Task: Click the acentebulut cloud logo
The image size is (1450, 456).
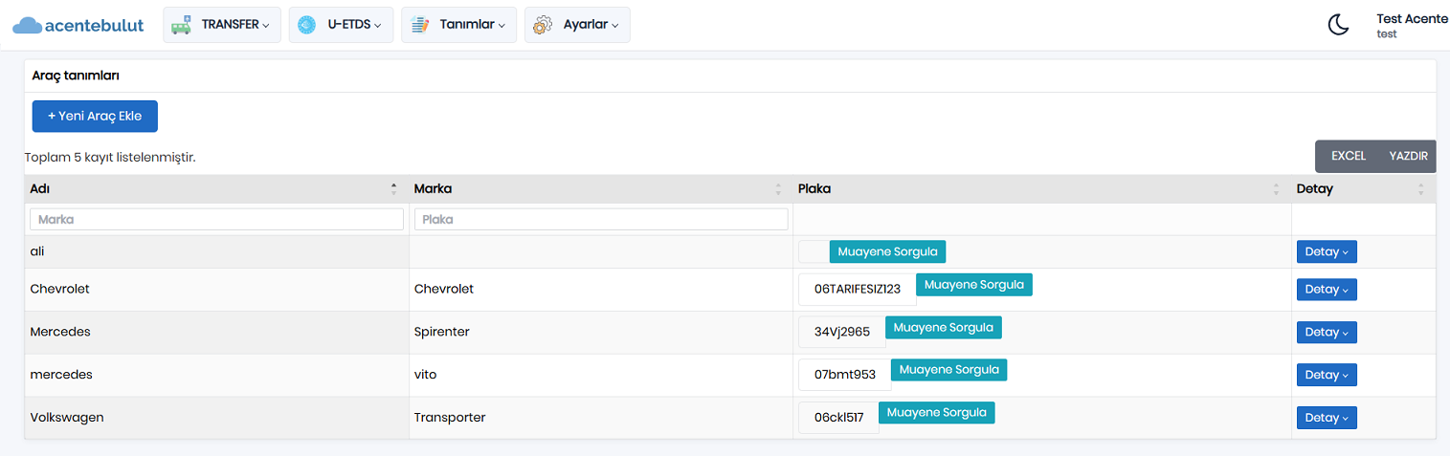Action: (x=78, y=25)
